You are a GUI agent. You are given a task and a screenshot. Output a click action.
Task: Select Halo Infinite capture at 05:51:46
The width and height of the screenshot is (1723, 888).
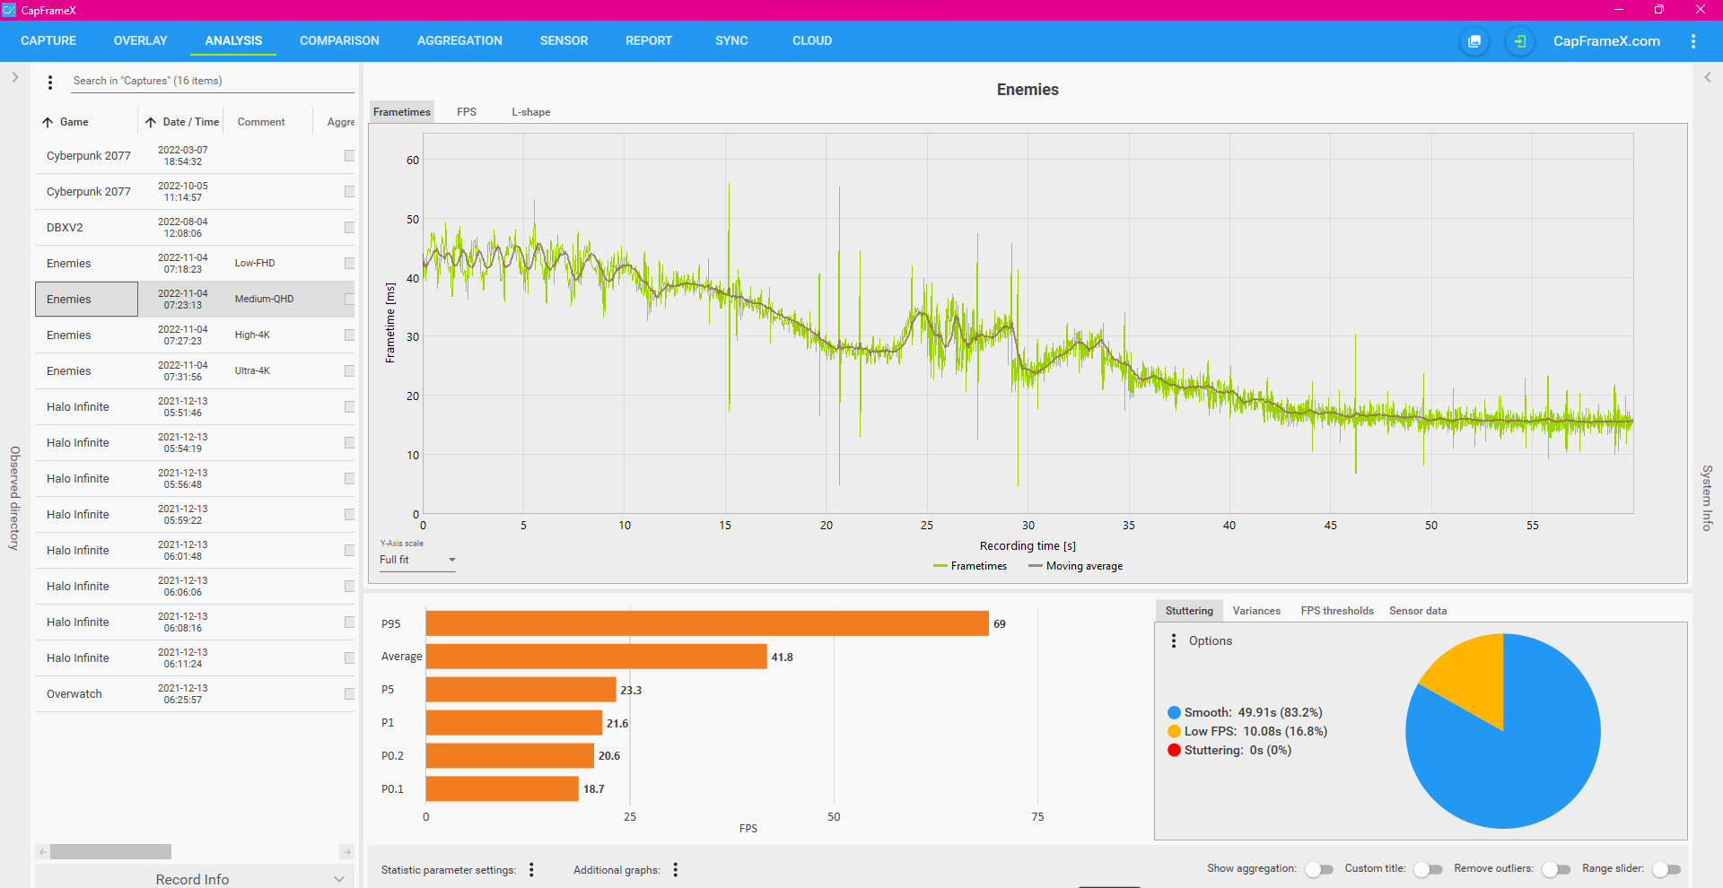[x=195, y=406]
